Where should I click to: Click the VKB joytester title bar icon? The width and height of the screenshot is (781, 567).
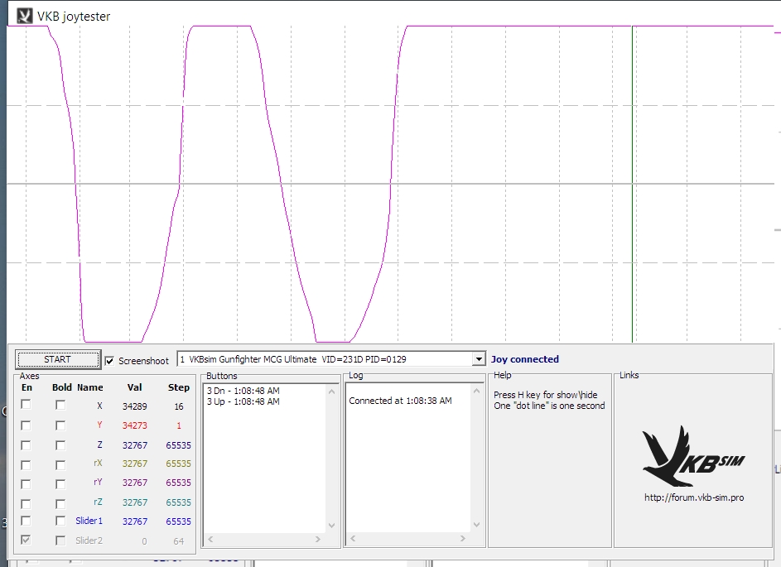[25, 16]
